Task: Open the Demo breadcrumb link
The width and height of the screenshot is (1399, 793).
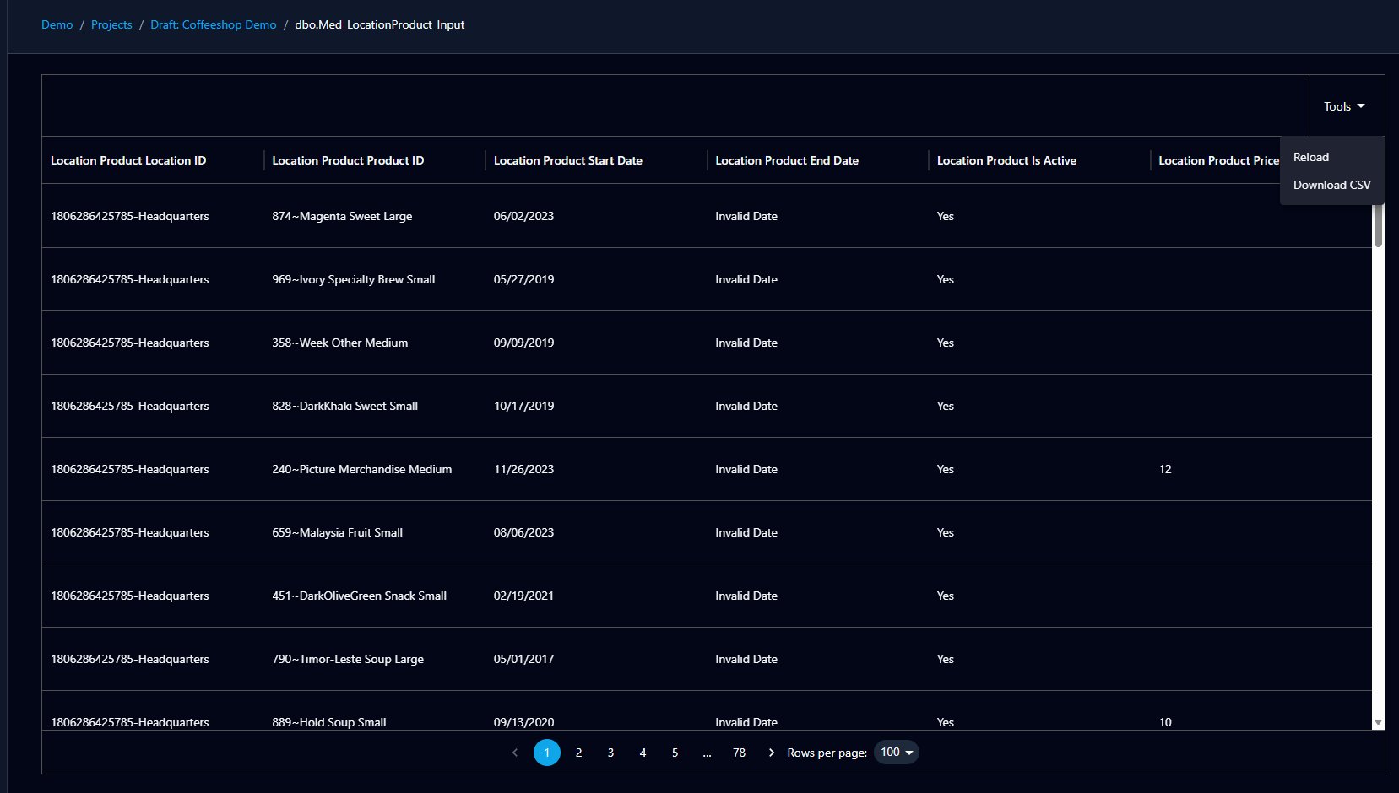Action: pyautogui.click(x=57, y=24)
